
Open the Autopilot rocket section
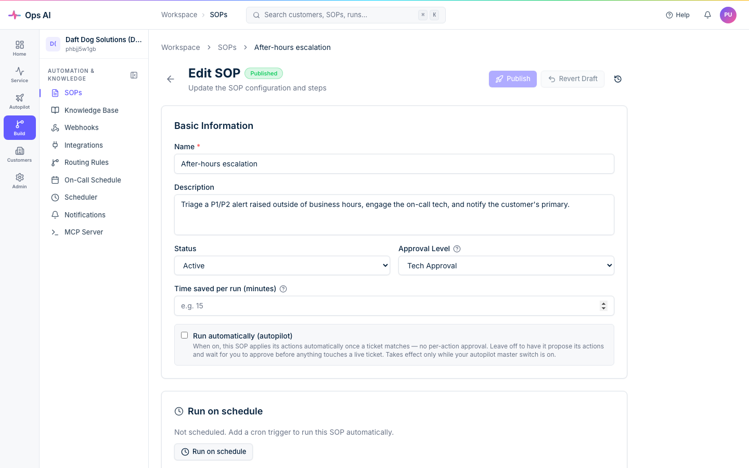coord(19,101)
